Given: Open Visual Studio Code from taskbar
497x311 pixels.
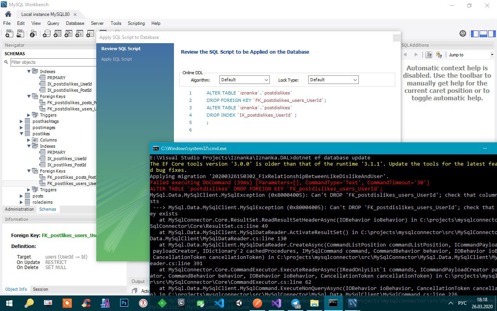Looking at the screenshot, I should [219, 303].
